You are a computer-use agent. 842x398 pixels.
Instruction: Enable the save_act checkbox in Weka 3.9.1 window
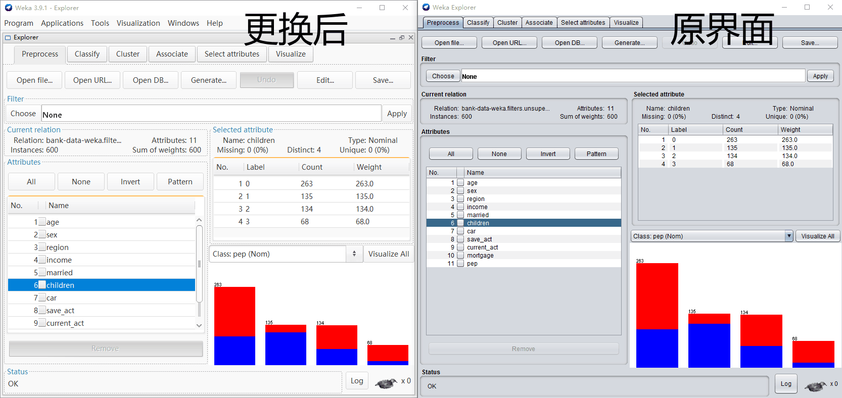(42, 310)
